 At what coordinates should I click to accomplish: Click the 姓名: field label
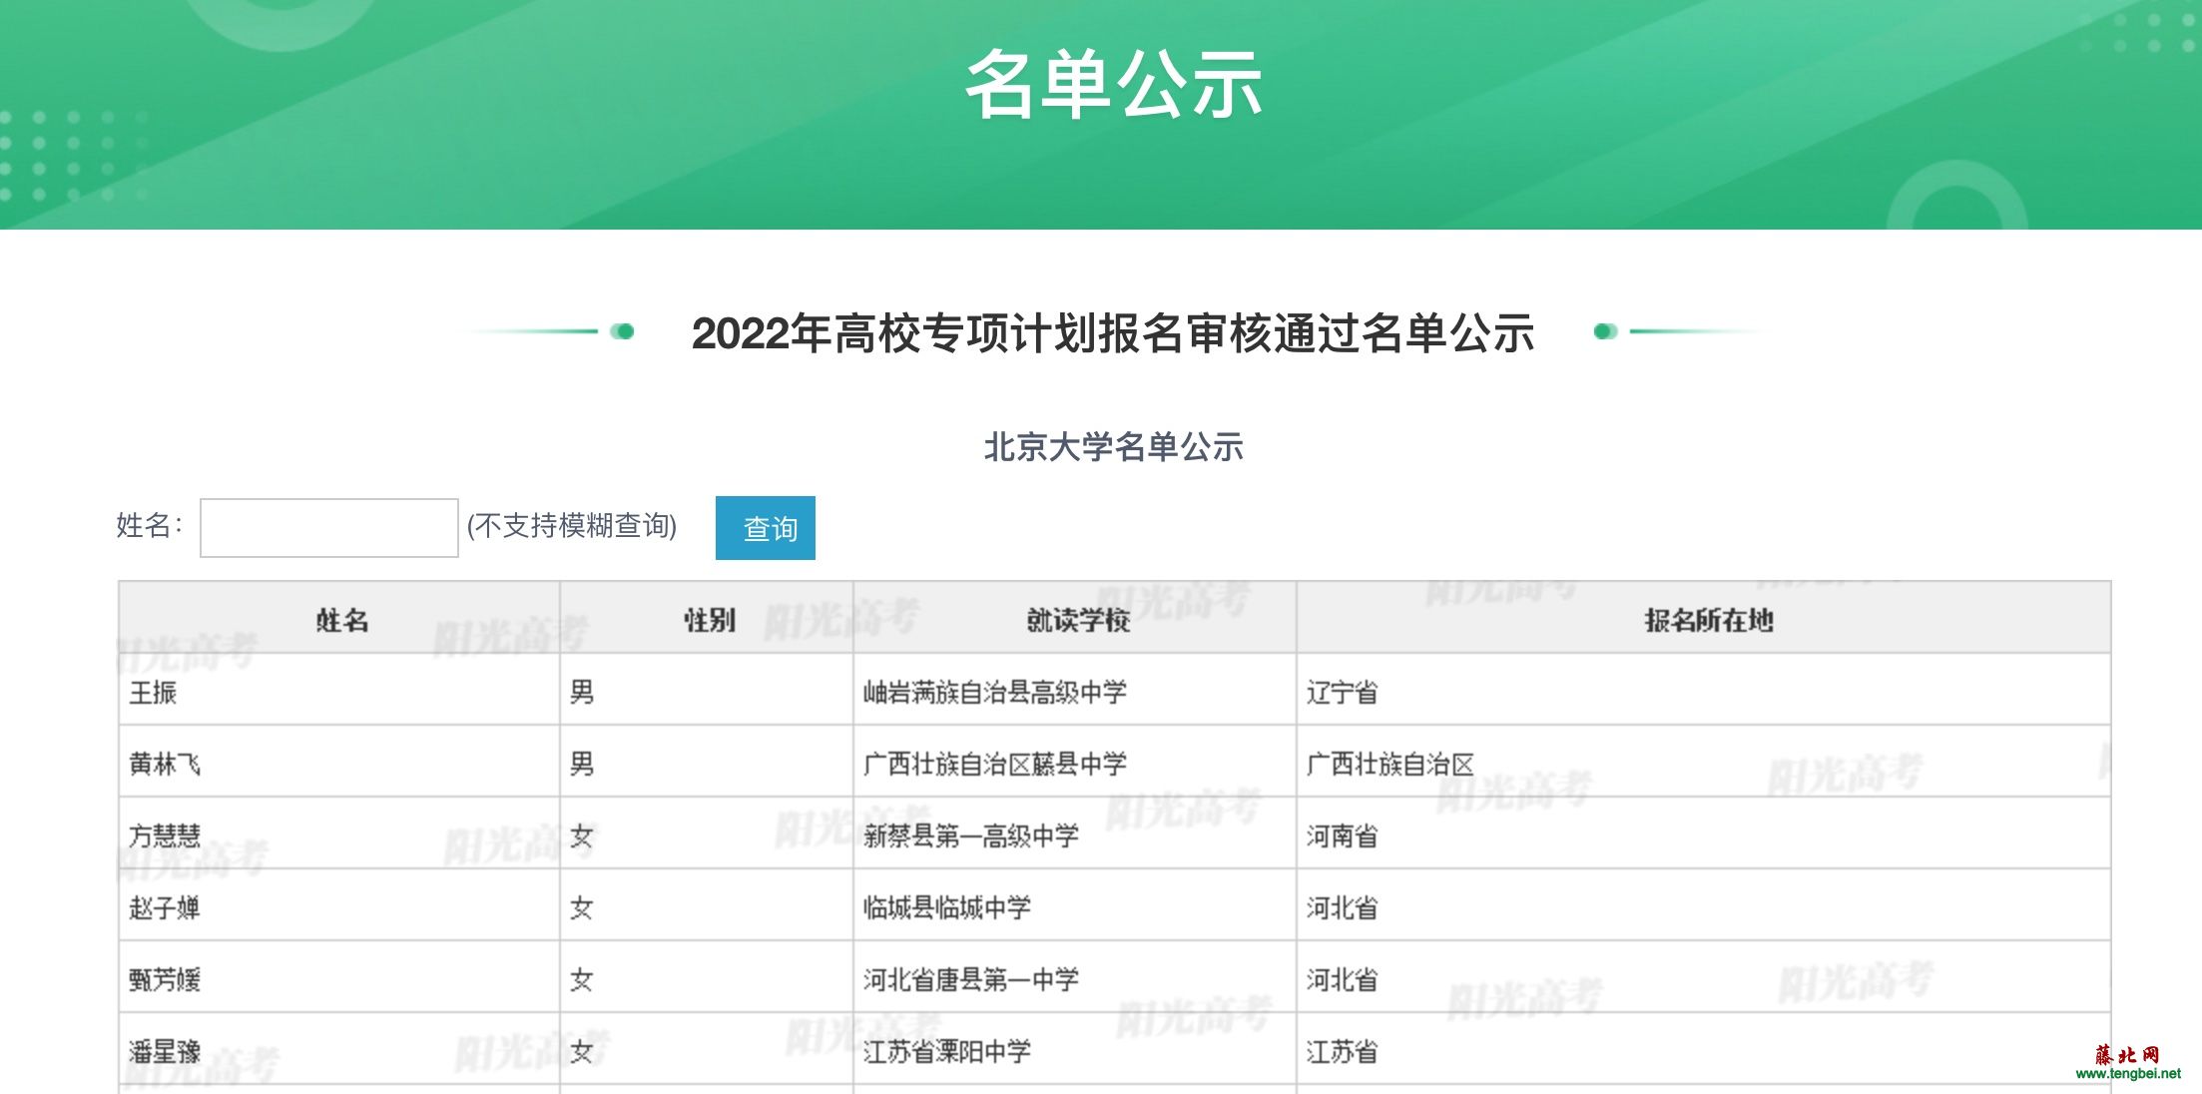click(x=150, y=525)
